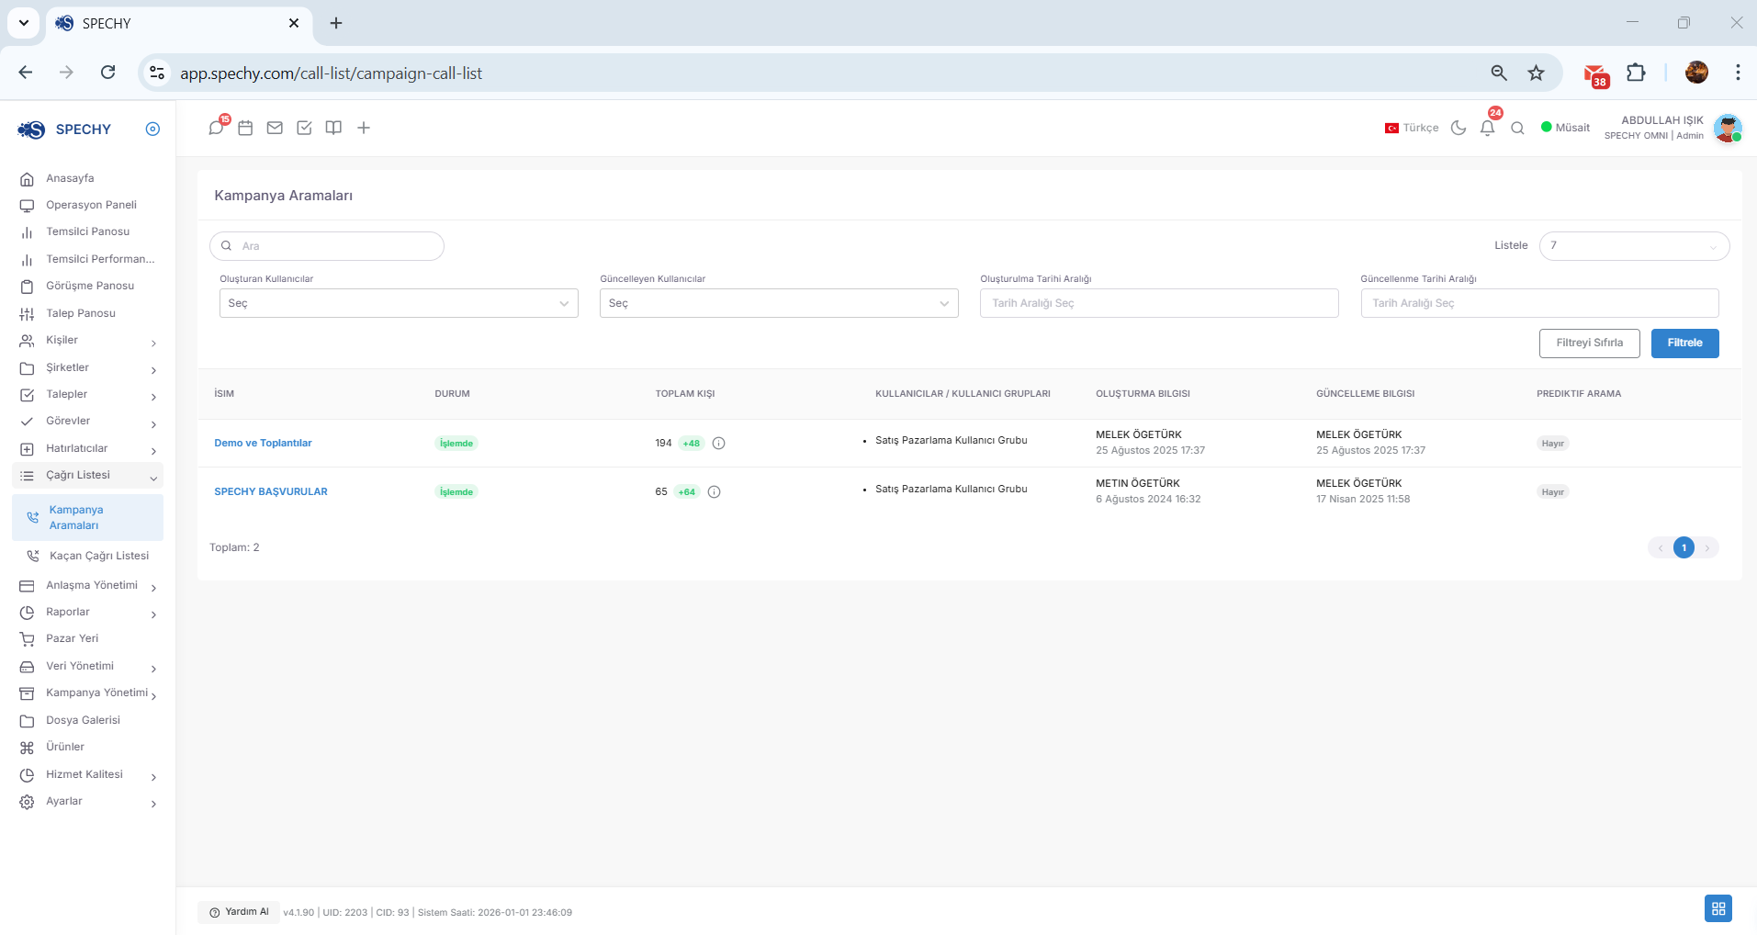The image size is (1757, 935).
Task: Open the Listele page size dropdown
Action: 1634,246
